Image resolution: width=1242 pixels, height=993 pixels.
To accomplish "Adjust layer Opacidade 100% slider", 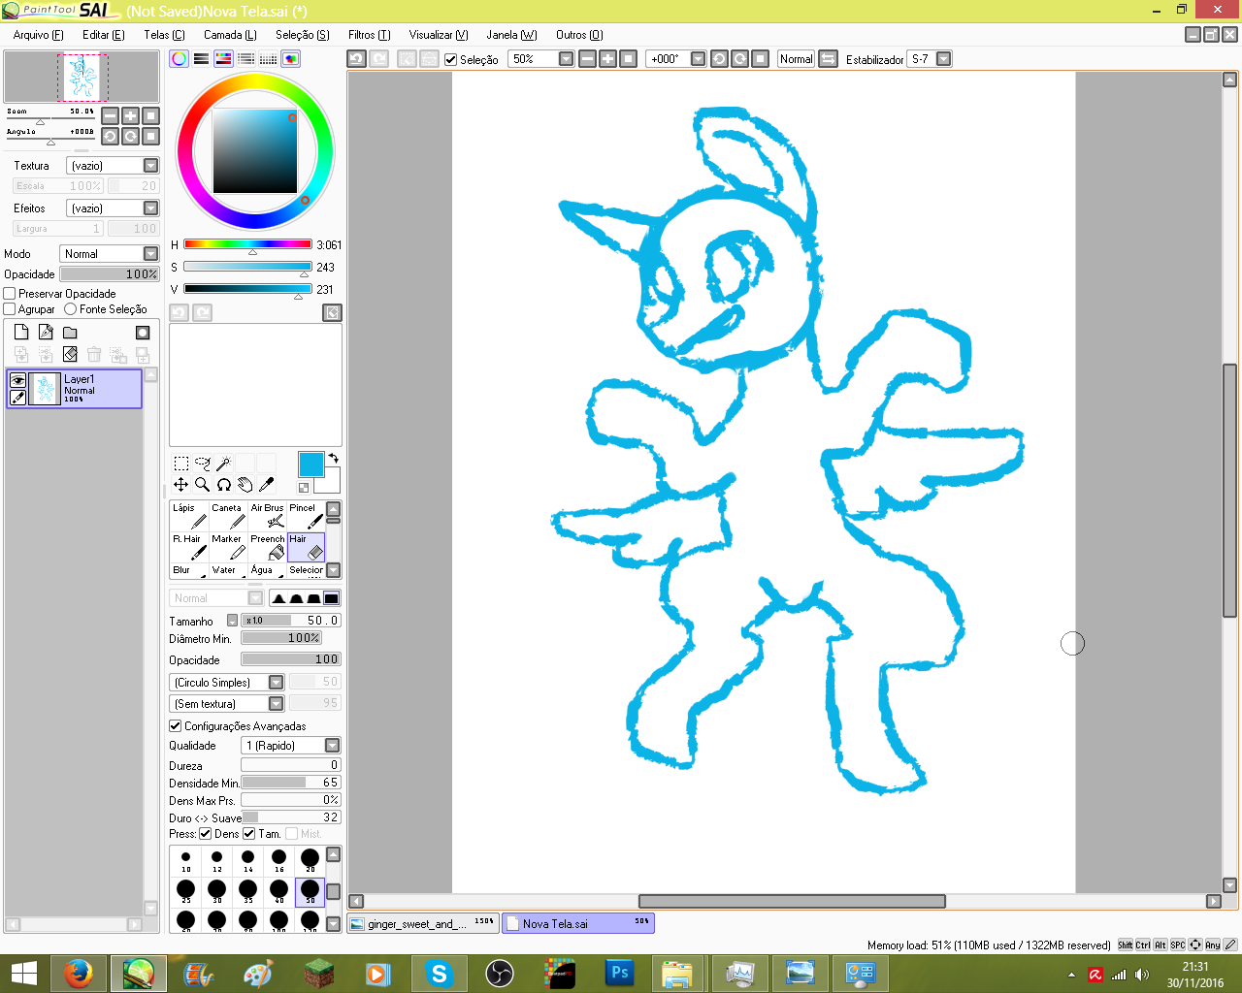I will tap(109, 273).
